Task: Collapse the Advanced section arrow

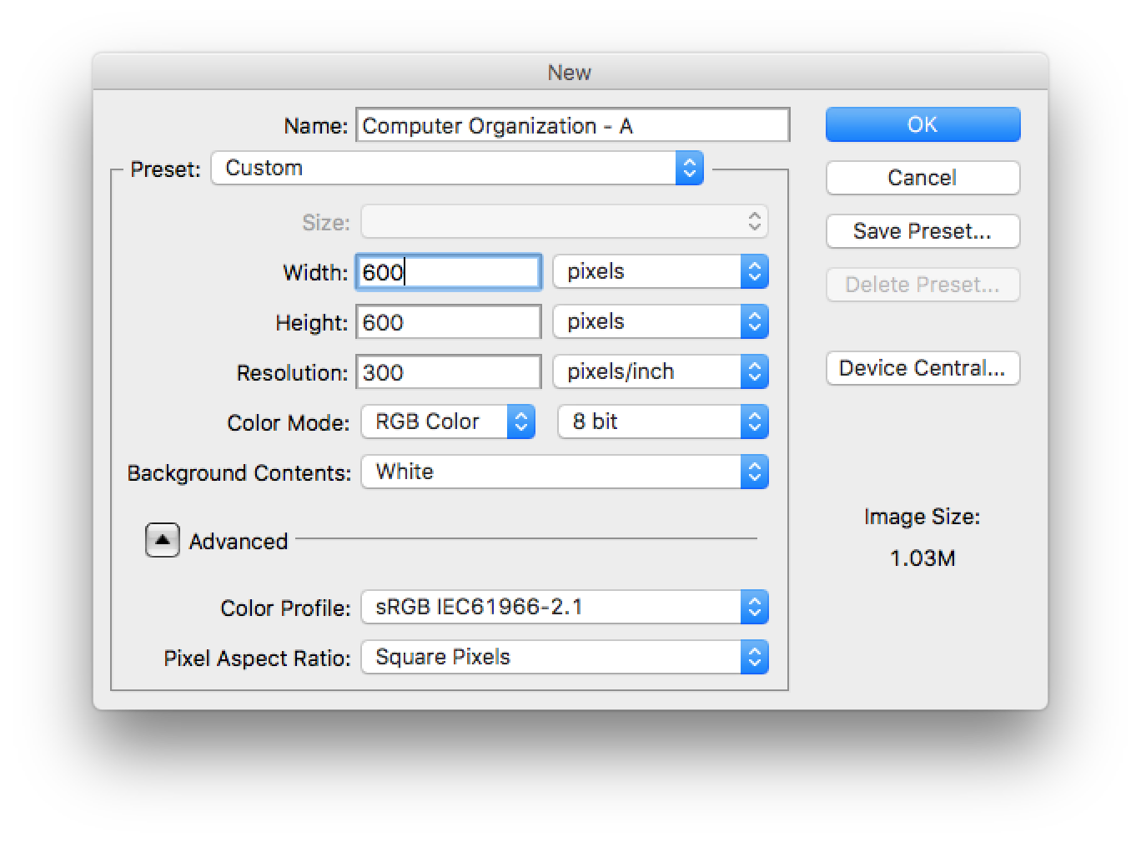Action: click(x=163, y=541)
